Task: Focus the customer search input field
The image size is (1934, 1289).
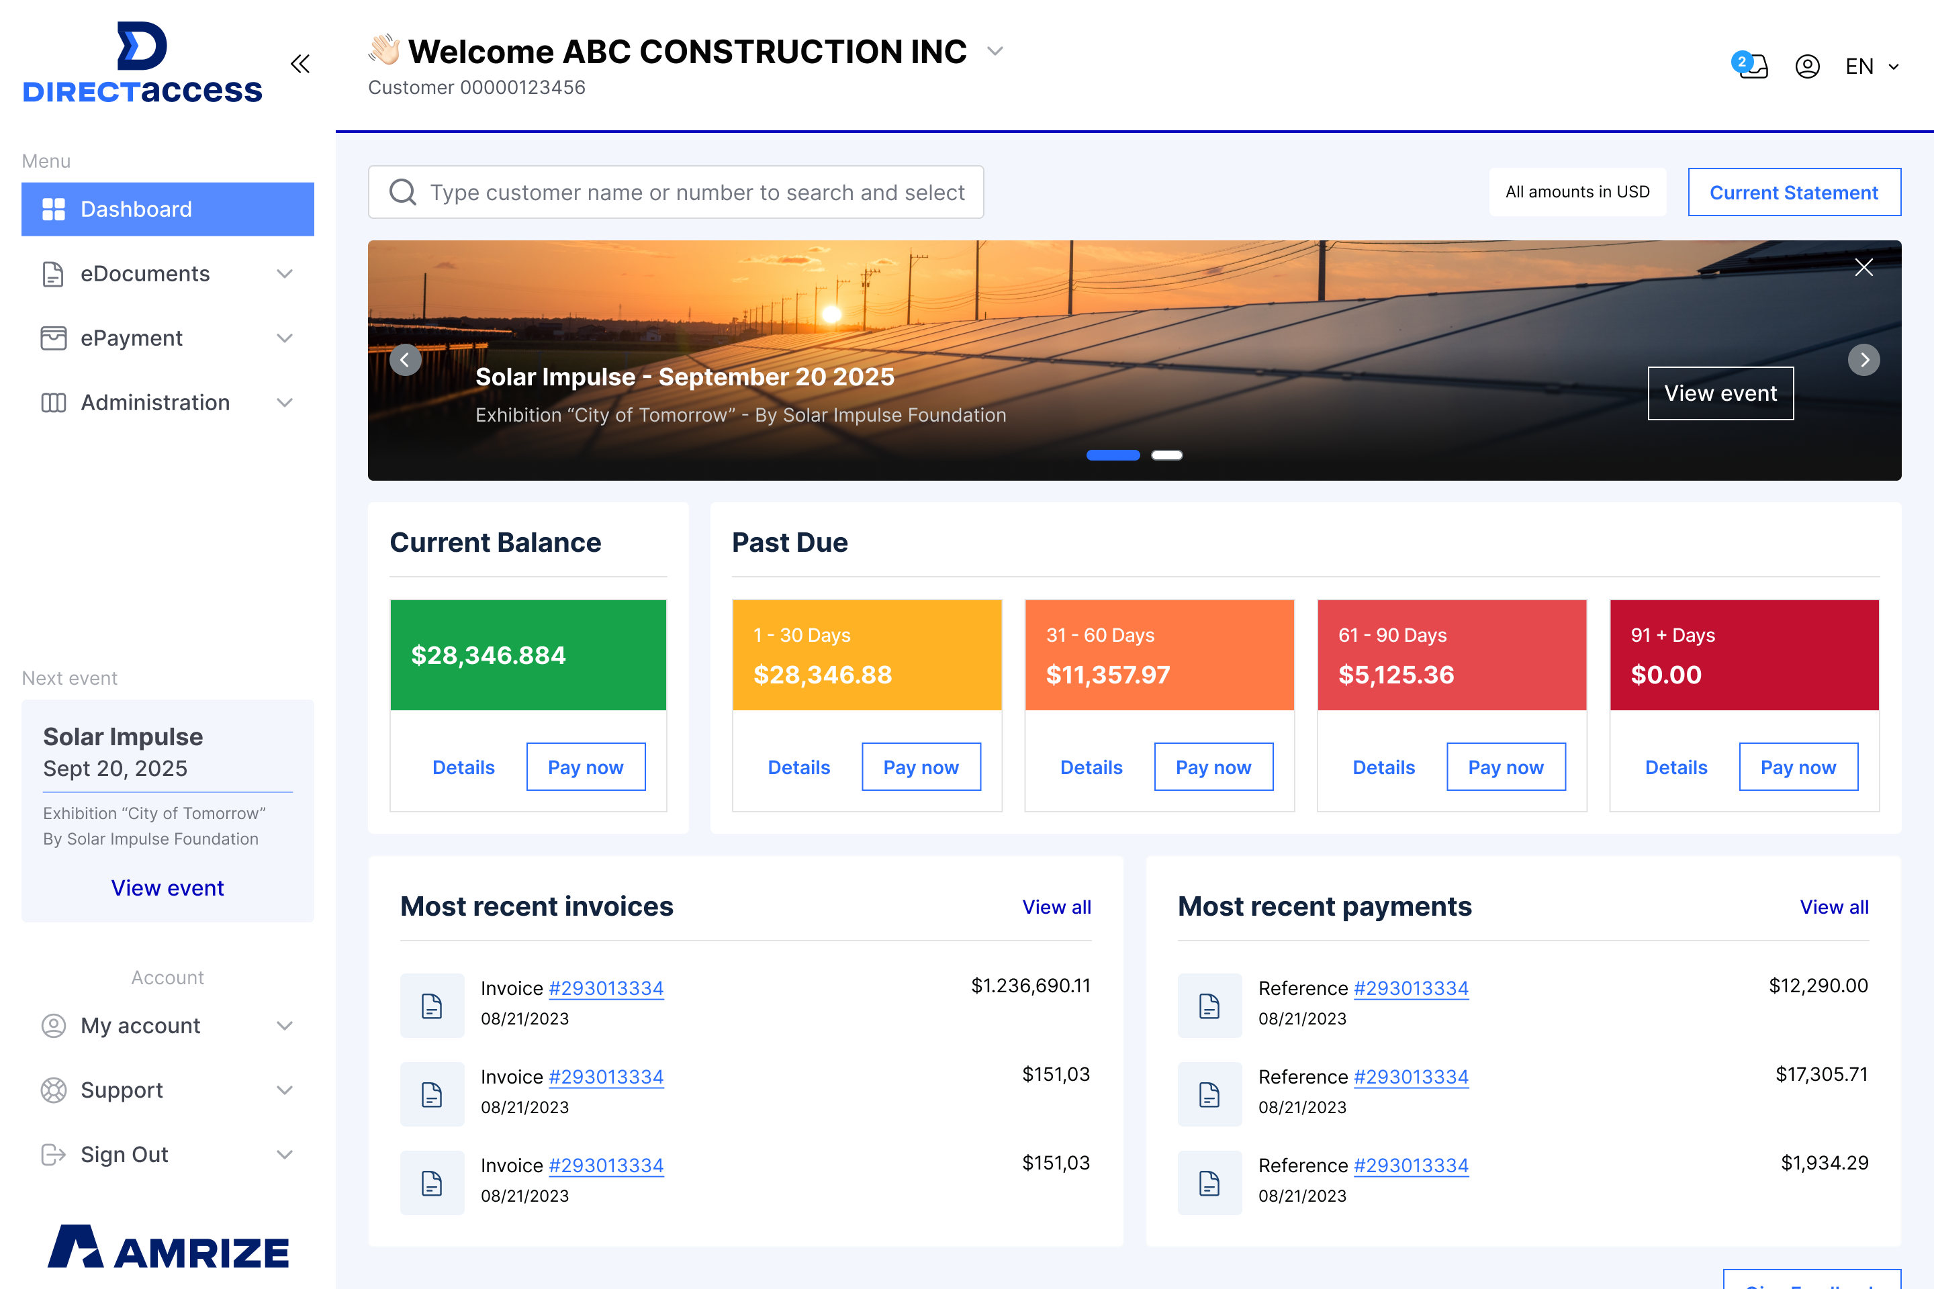Action: [676, 193]
